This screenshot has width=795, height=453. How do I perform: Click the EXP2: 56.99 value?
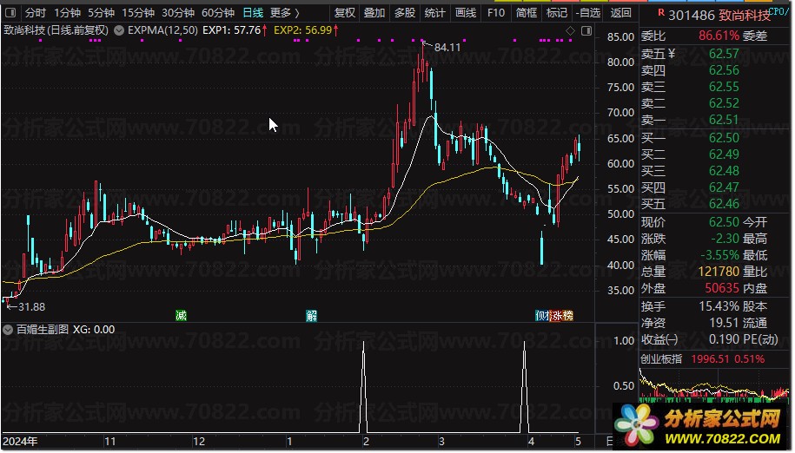tap(302, 30)
